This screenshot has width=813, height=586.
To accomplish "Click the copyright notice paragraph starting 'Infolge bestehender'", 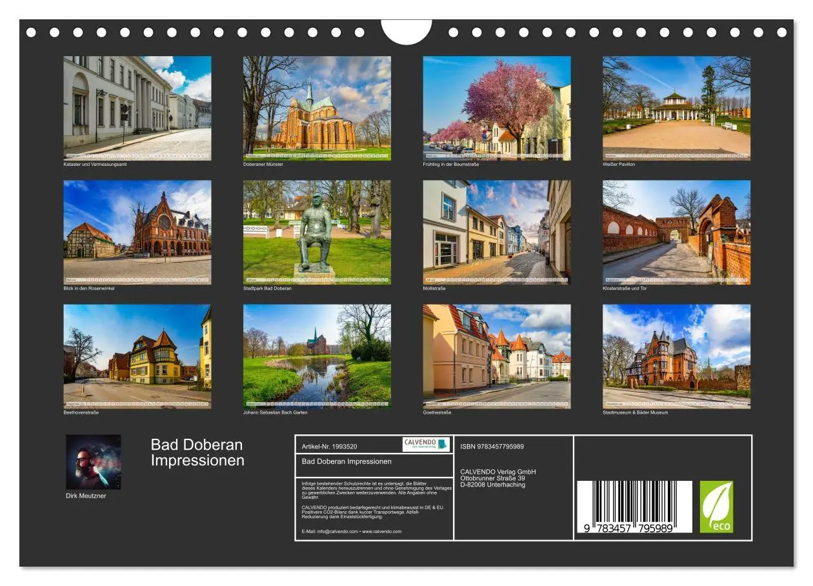I will coord(377,490).
